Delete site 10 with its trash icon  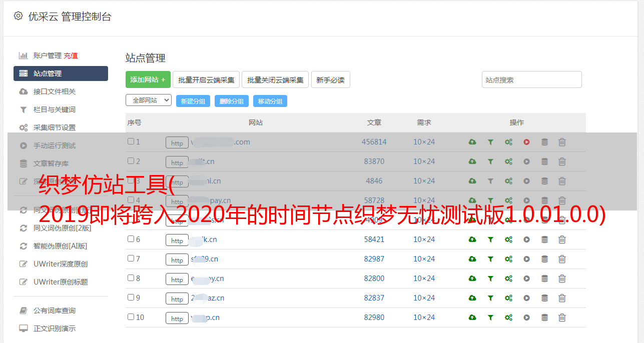[x=562, y=317]
